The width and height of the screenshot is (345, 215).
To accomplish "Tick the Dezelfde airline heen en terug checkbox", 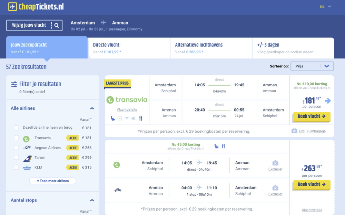I will pos(16,128).
